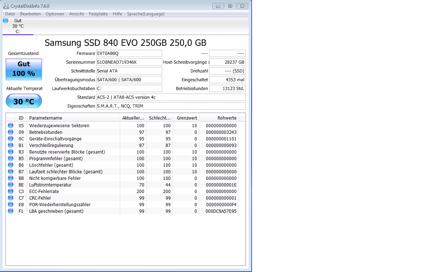
Task: Click status orb for LBA geschrieben row
Action: (x=11, y=211)
